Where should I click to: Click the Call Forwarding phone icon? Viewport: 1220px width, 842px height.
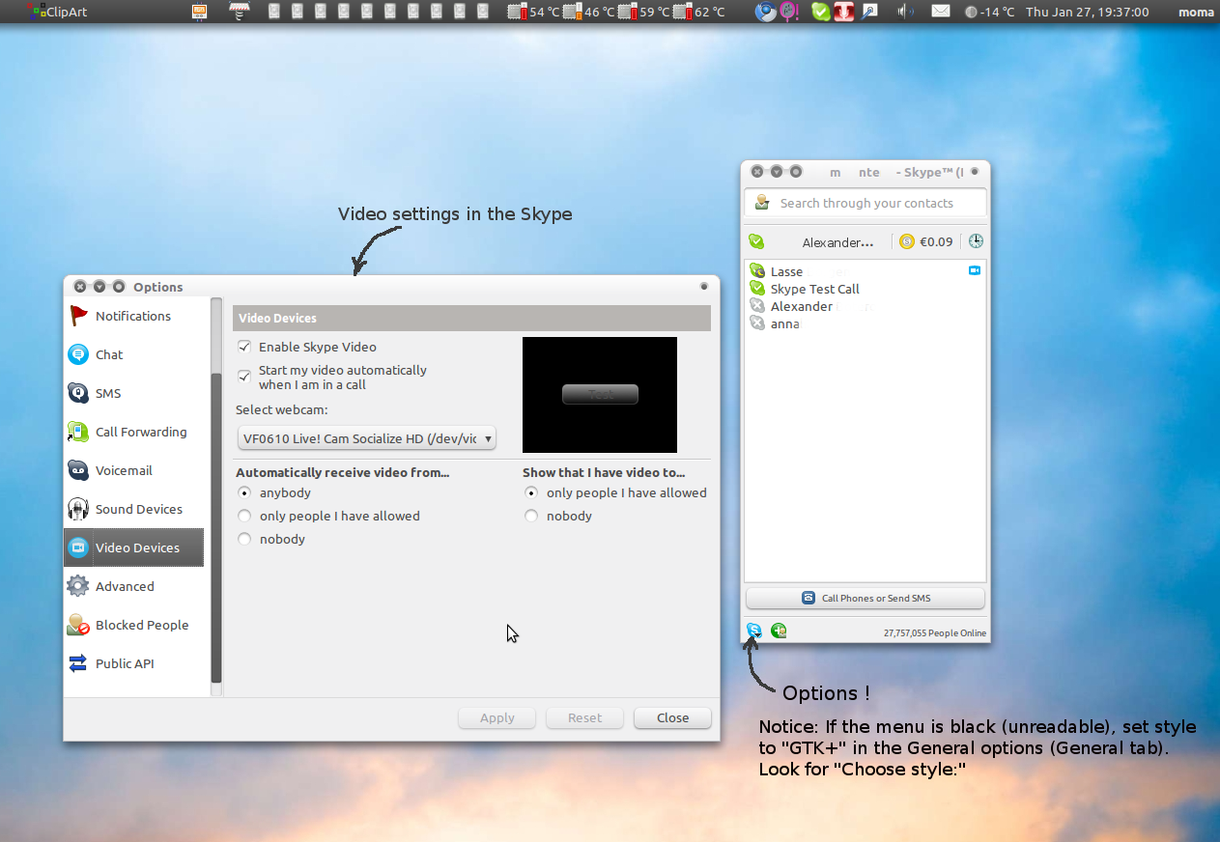coord(78,432)
